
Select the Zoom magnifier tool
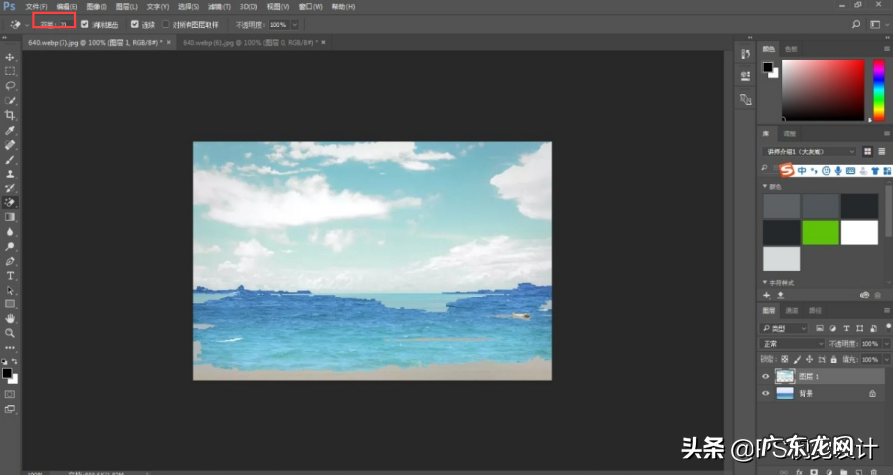(x=10, y=333)
